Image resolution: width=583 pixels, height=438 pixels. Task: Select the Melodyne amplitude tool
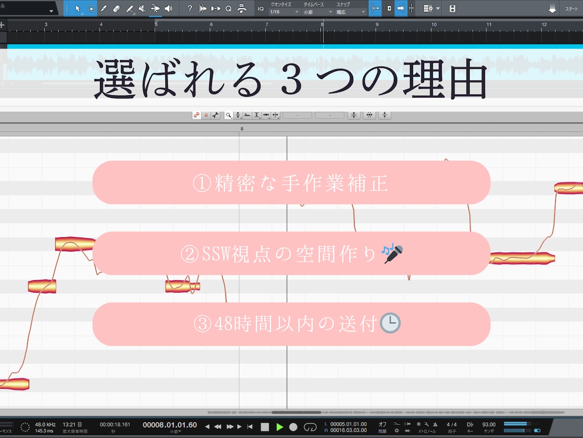point(257,115)
